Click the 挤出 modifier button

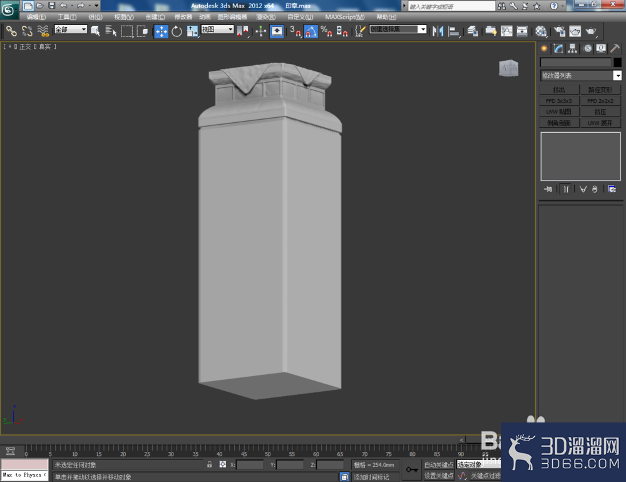tap(558, 90)
